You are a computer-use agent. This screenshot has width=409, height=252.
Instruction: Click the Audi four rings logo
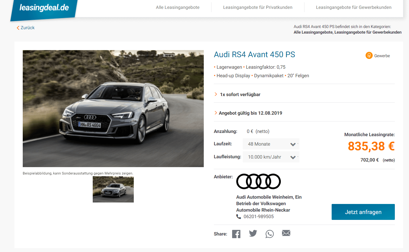point(258,181)
